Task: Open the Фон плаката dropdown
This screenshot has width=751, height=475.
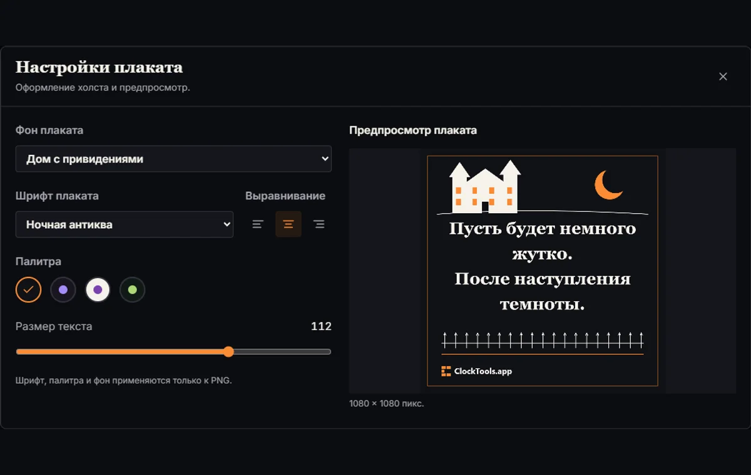Action: (x=173, y=159)
